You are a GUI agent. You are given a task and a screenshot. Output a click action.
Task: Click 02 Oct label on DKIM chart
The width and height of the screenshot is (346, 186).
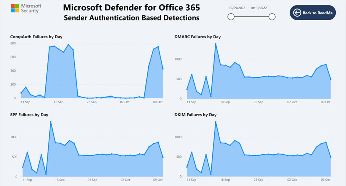(292, 180)
